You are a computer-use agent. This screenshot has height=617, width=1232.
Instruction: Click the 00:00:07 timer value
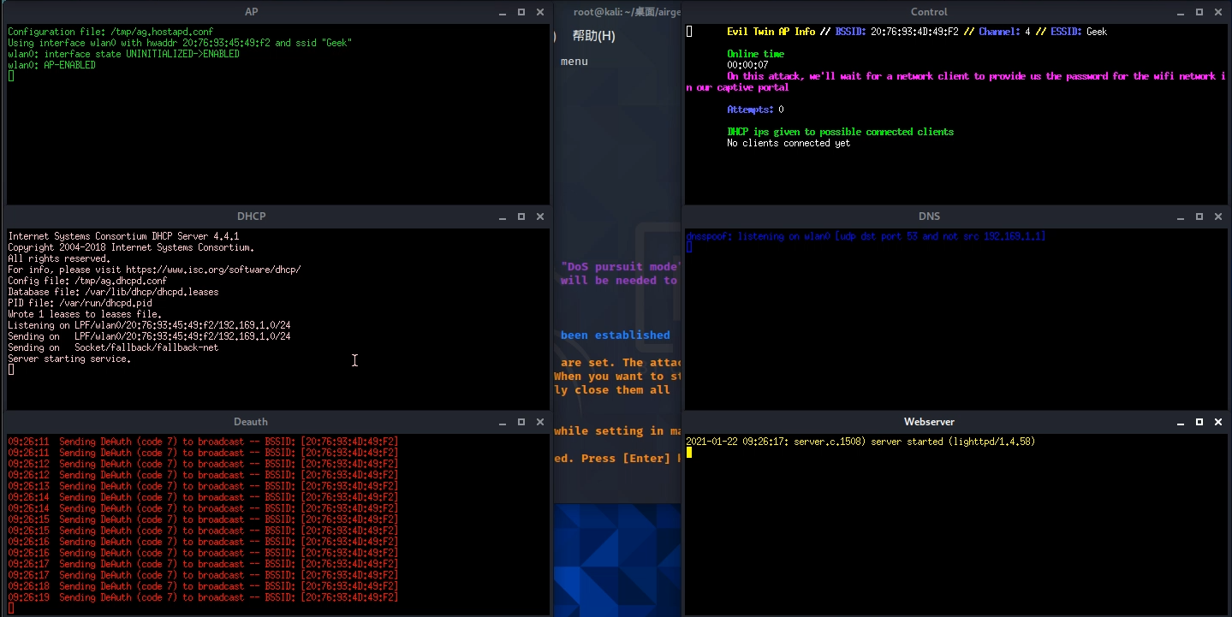pos(747,65)
